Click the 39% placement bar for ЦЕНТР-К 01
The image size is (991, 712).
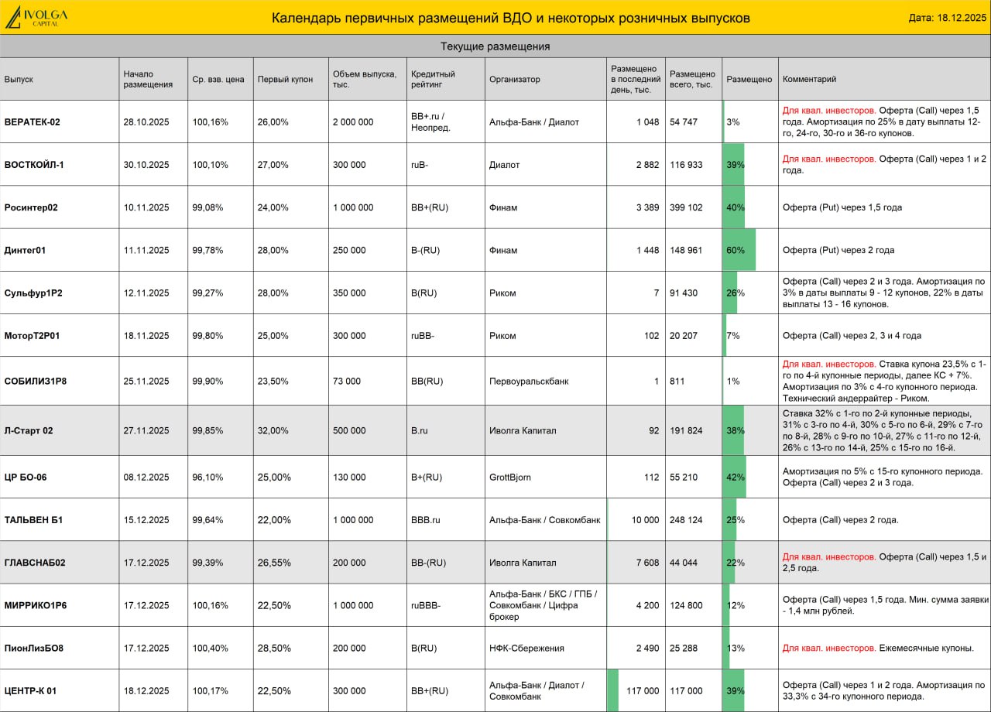coord(733,690)
